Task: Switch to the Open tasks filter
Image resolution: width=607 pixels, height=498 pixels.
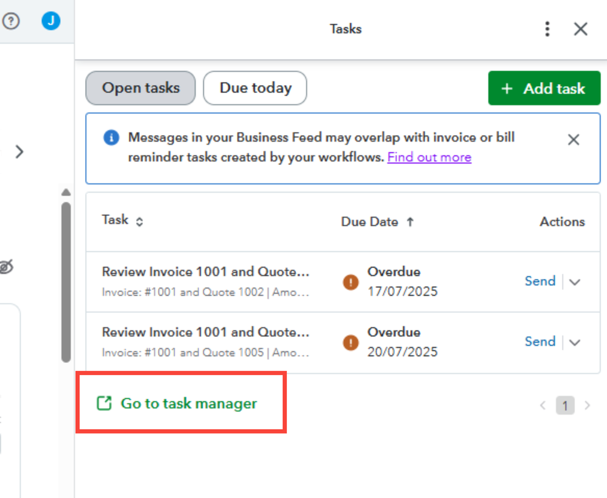Action: [x=140, y=88]
